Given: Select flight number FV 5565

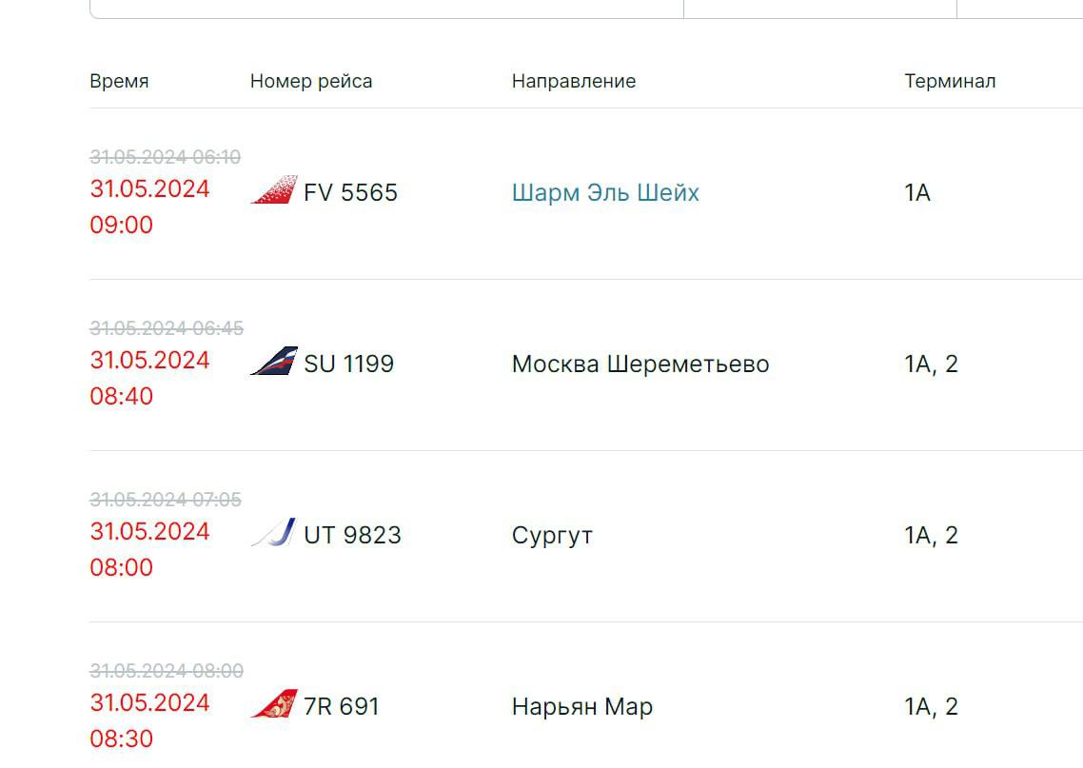Looking at the screenshot, I should point(350,193).
